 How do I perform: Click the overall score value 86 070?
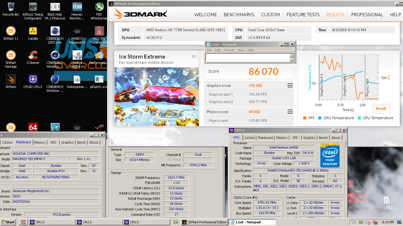tap(263, 72)
